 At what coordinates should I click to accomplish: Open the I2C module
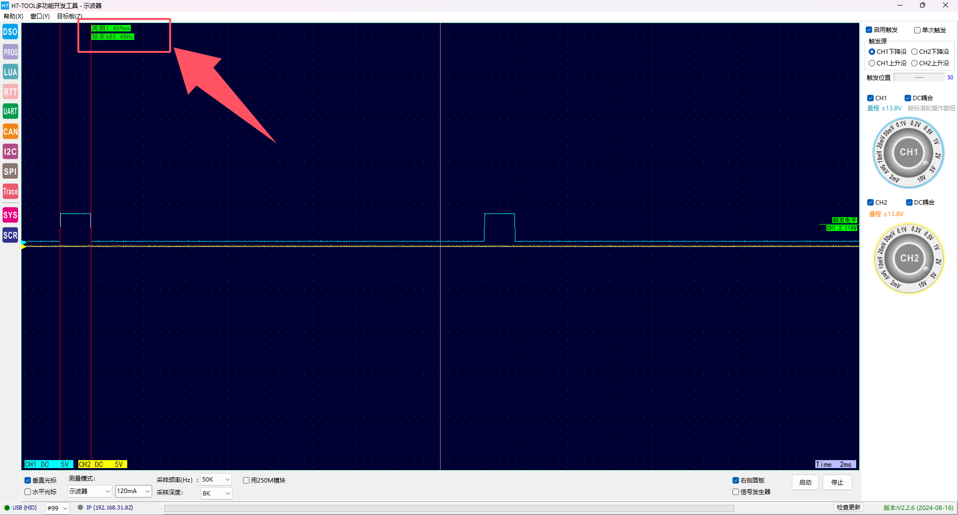tap(10, 152)
